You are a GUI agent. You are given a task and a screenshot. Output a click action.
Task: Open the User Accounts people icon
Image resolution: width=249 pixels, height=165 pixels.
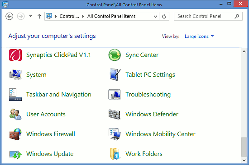pyautogui.click(x=15, y=114)
